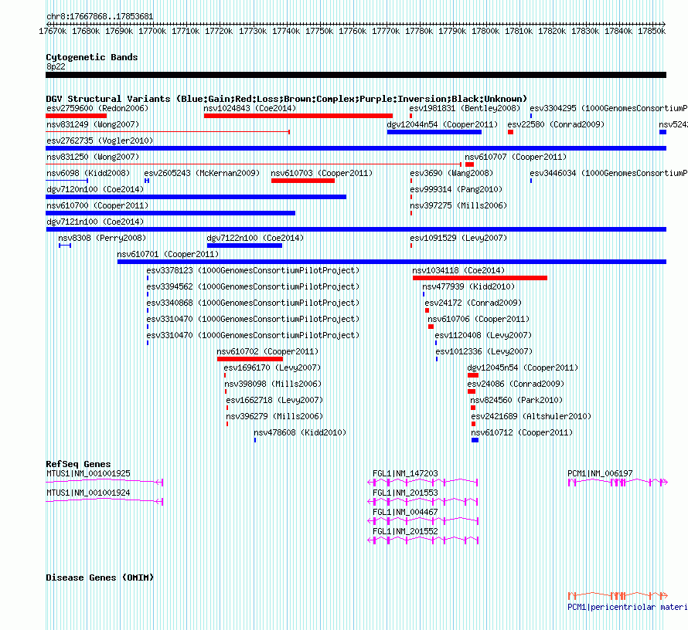
Task: Click MTUS1|NM_001001924 gene label
Action: (x=89, y=493)
